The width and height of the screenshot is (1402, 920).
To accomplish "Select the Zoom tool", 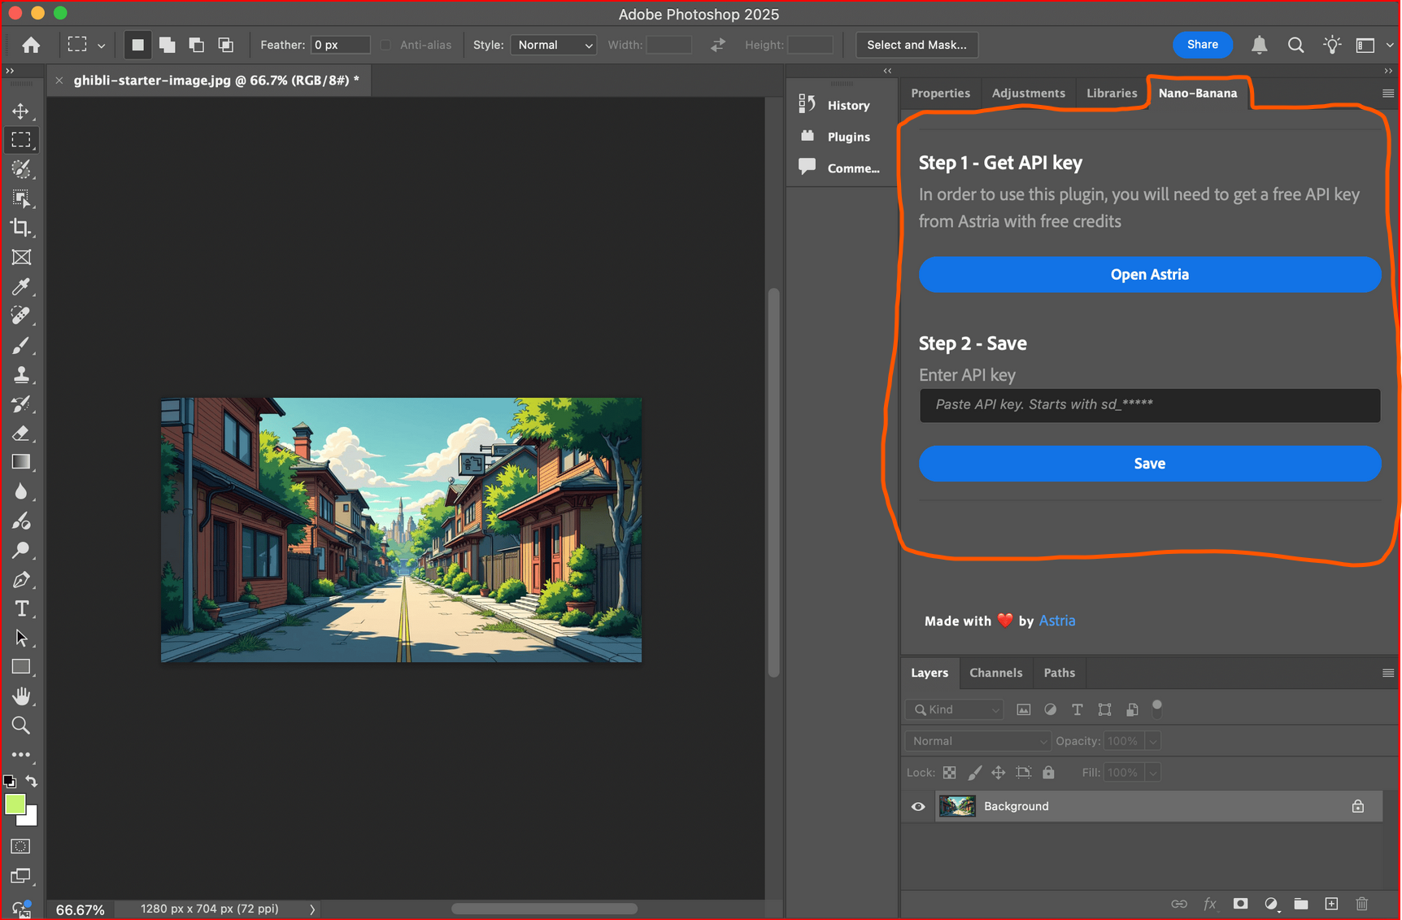I will click(x=21, y=726).
